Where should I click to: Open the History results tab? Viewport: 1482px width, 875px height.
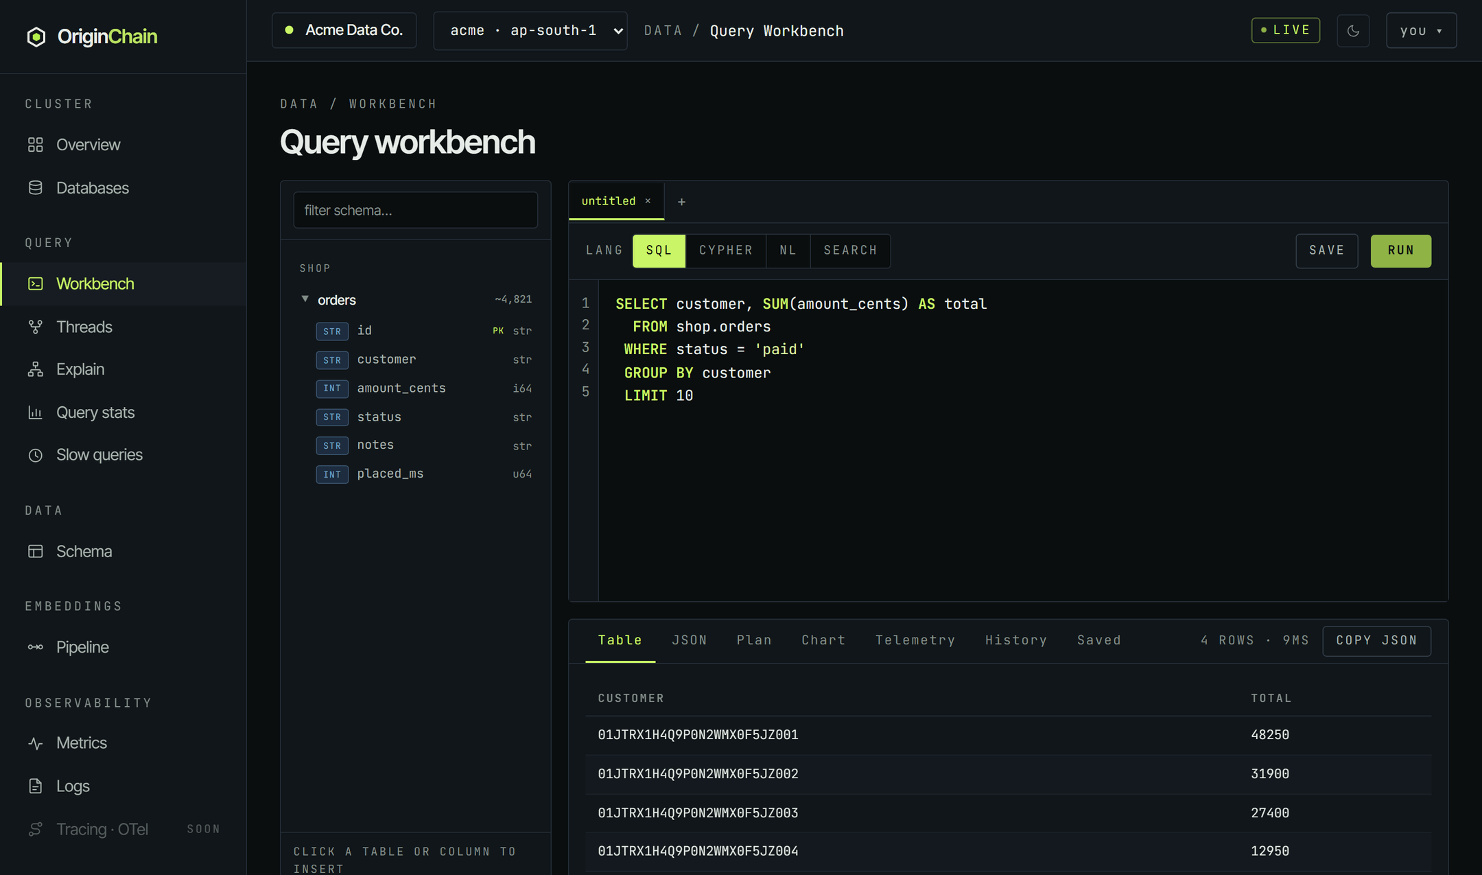point(1016,640)
